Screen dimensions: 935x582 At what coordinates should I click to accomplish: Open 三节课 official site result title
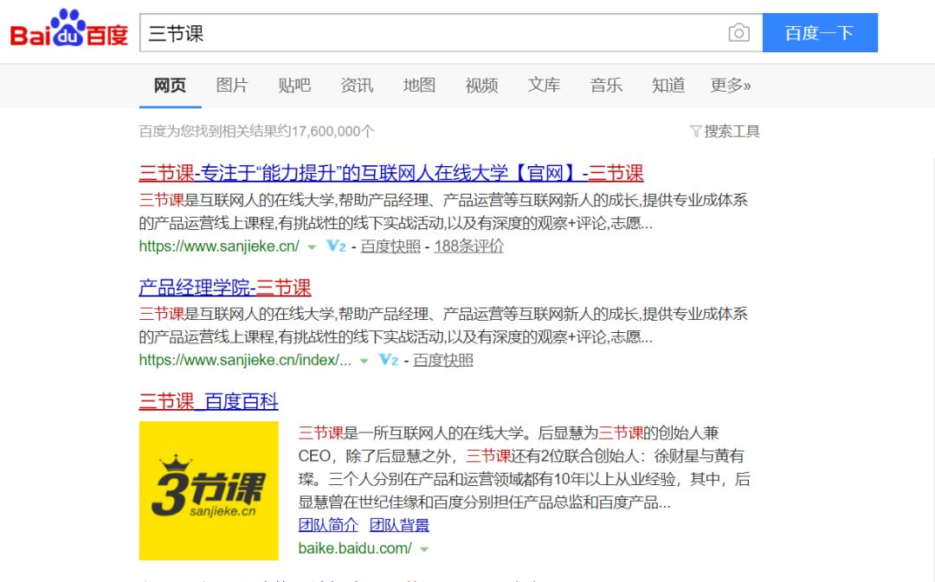[x=391, y=173]
